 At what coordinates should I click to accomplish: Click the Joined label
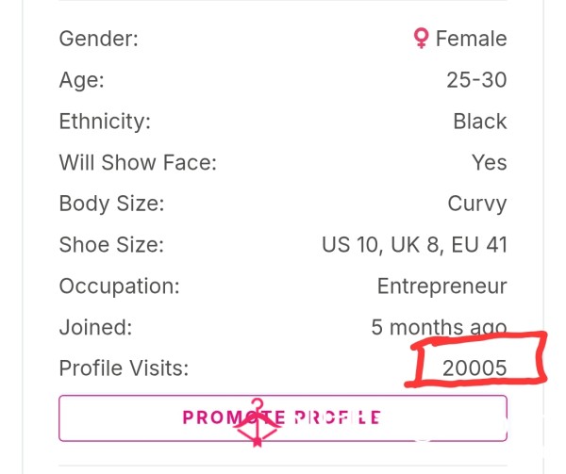(95, 327)
